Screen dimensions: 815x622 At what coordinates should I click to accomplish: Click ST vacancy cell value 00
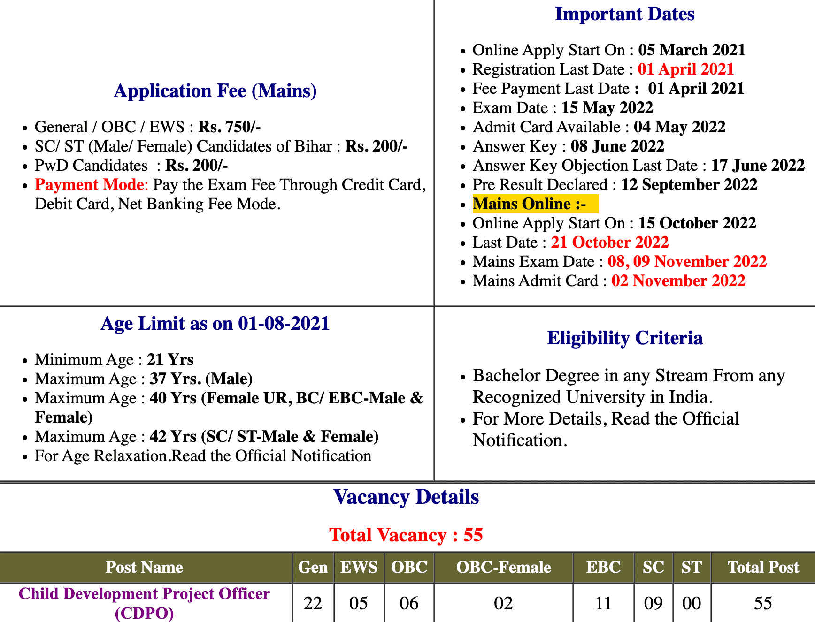692,603
